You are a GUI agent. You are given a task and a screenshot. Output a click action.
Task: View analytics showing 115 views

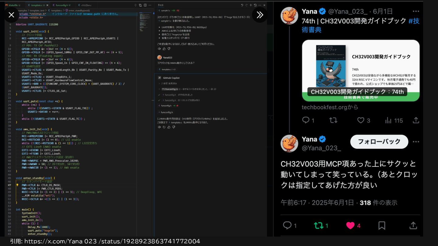click(394, 120)
